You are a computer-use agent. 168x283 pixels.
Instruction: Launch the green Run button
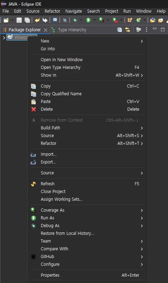coord(88,20)
